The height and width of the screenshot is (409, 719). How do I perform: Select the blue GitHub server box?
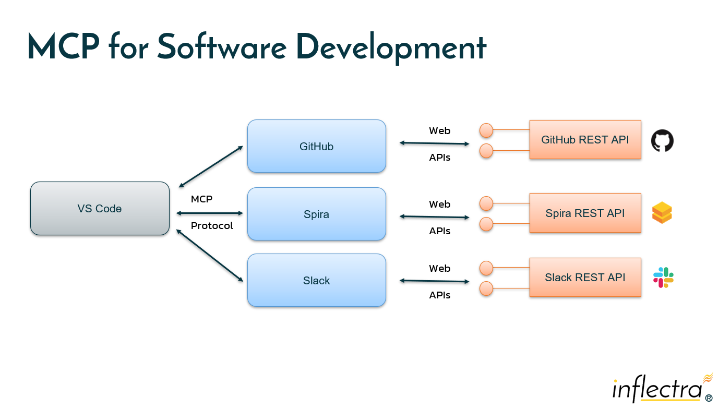click(x=317, y=146)
